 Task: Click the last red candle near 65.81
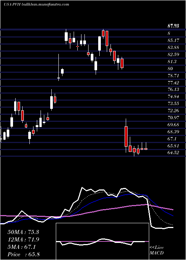pyautogui.click(x=146, y=149)
